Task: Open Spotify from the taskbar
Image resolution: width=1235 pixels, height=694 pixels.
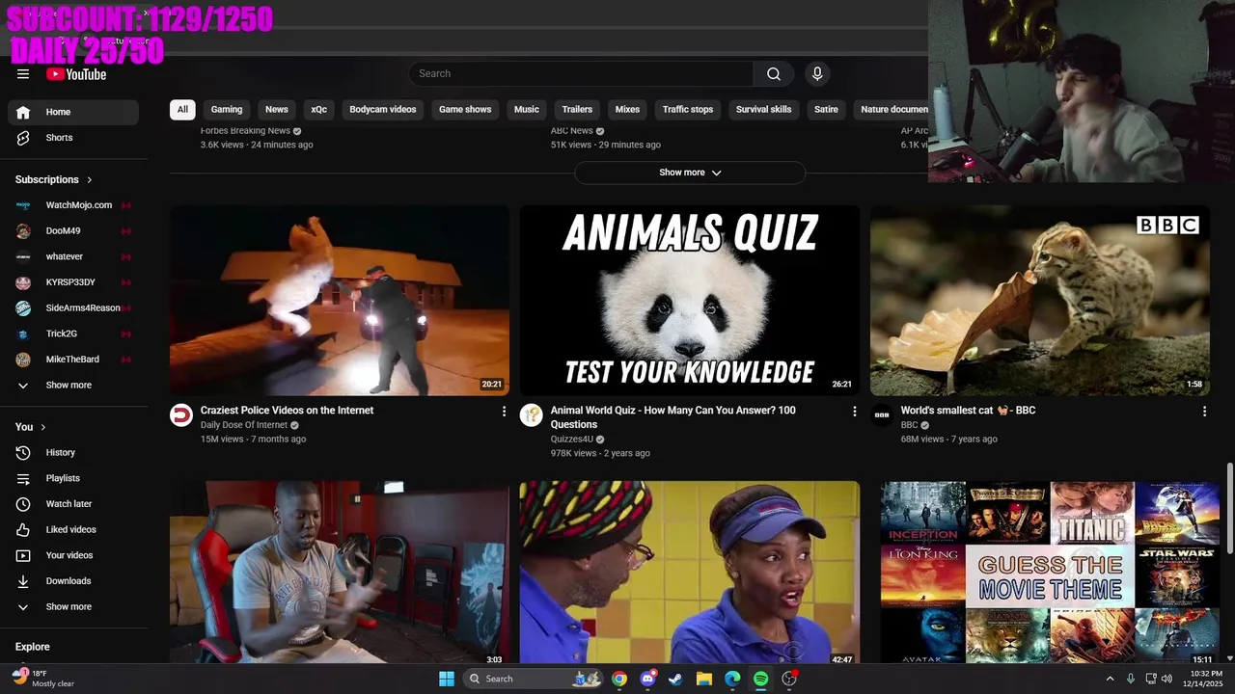Action: pos(760,679)
